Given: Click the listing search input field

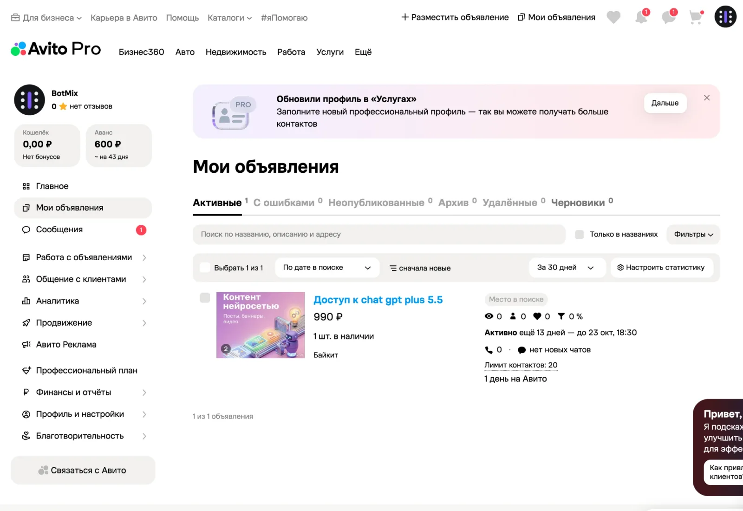Looking at the screenshot, I should click(379, 235).
